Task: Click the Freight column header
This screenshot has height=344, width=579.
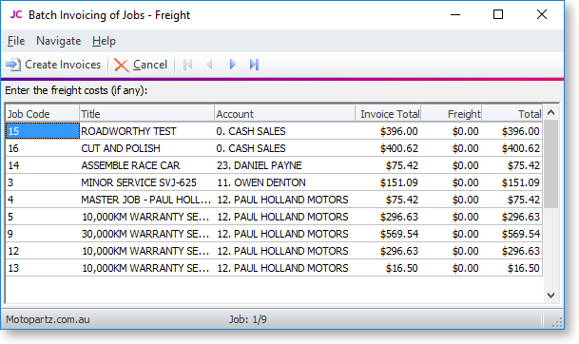Action: (452, 114)
